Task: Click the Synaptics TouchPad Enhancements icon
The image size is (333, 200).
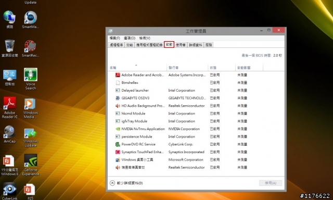Action: 118,152
